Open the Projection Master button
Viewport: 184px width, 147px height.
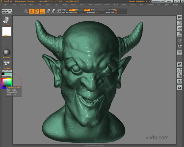pos(7,11)
